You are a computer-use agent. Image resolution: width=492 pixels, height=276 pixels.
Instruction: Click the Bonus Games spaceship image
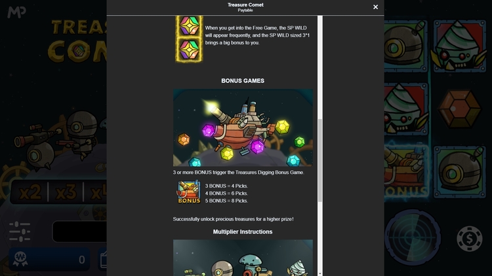point(243,128)
